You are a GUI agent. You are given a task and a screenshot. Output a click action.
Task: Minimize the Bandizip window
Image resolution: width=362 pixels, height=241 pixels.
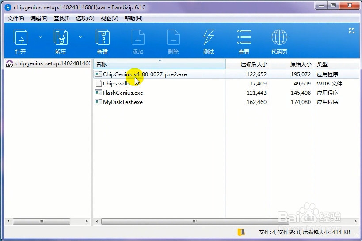coord(321,6)
